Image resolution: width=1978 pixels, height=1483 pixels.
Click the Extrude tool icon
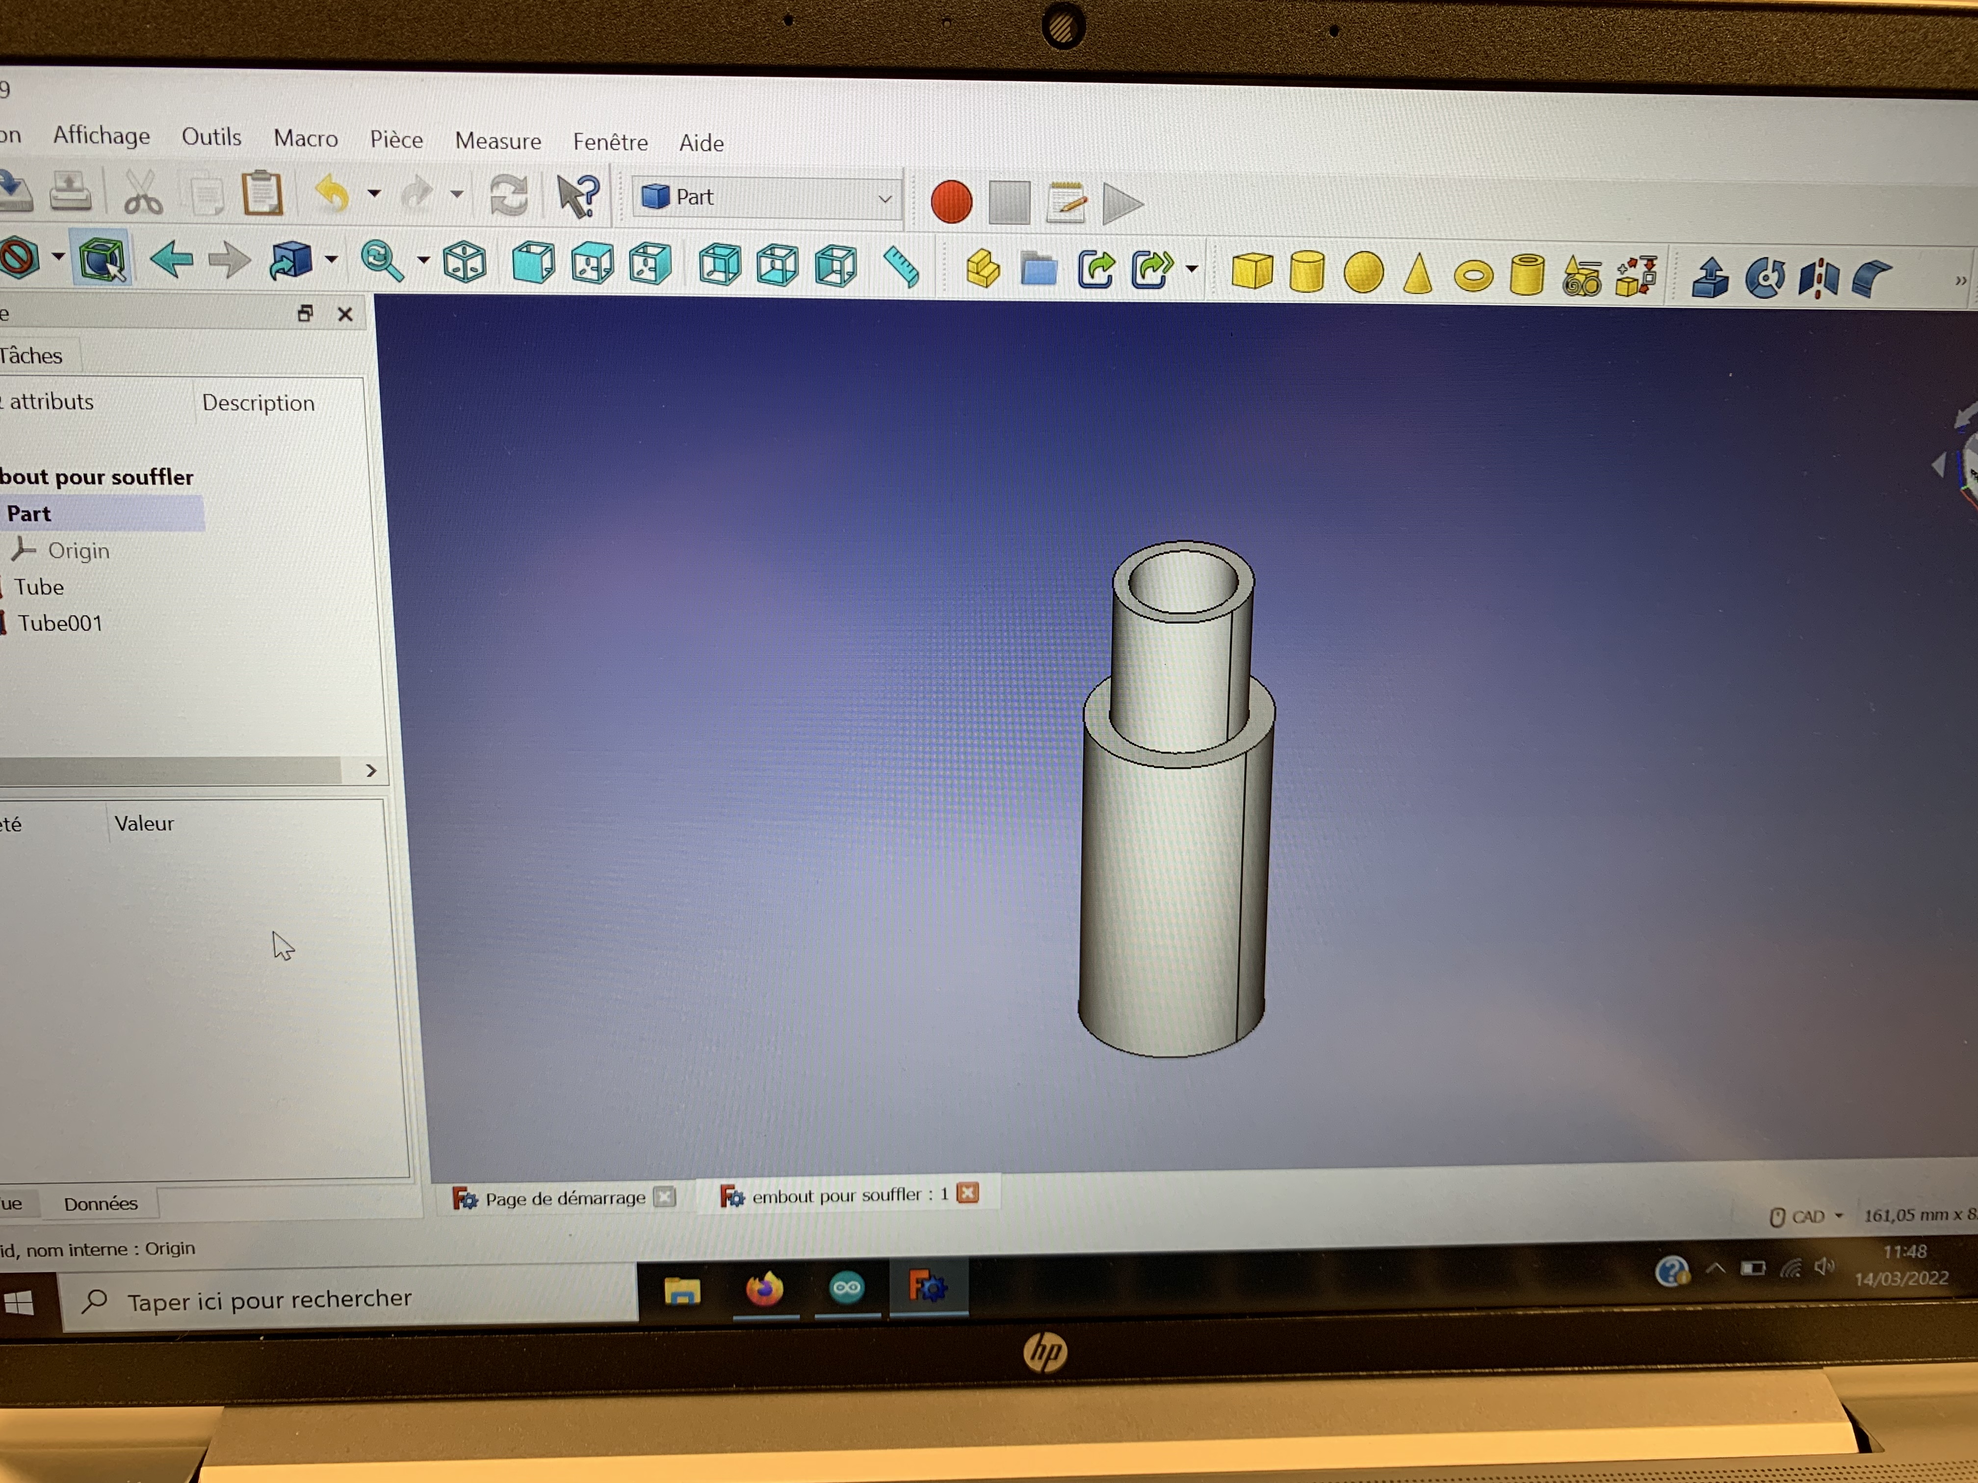[x=1710, y=278]
